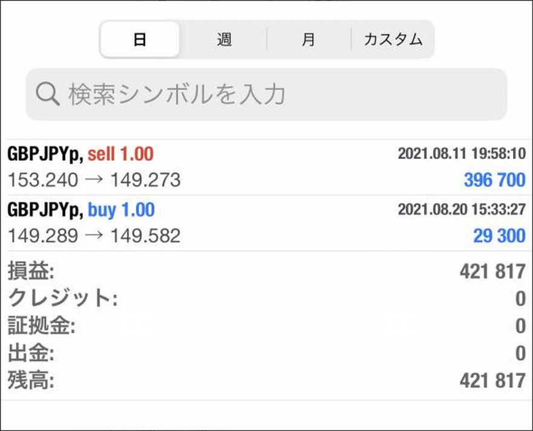Switch to the 月 (month) tab
Viewport: 533px width, 431px height.
(309, 40)
